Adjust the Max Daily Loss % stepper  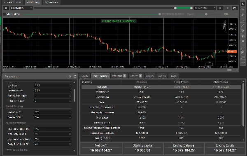coord(70,134)
